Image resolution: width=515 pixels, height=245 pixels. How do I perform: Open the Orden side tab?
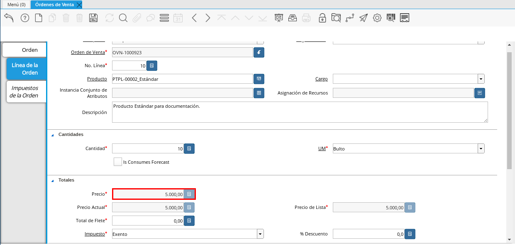24,50
